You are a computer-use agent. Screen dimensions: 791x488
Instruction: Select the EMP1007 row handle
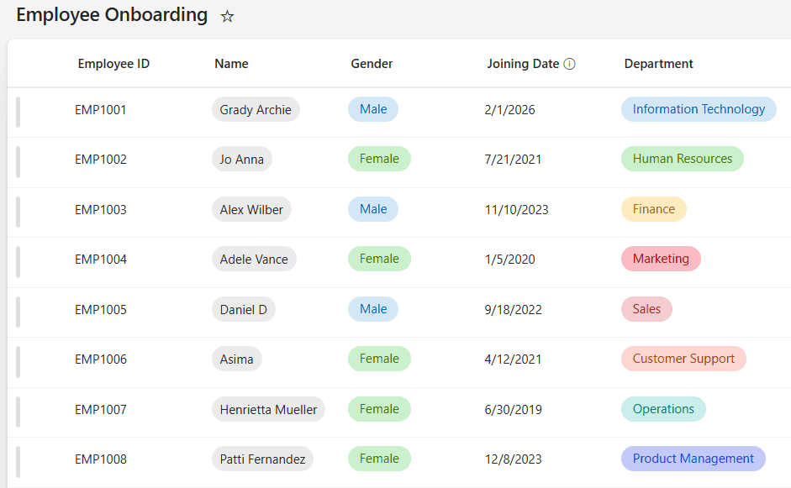coord(18,412)
